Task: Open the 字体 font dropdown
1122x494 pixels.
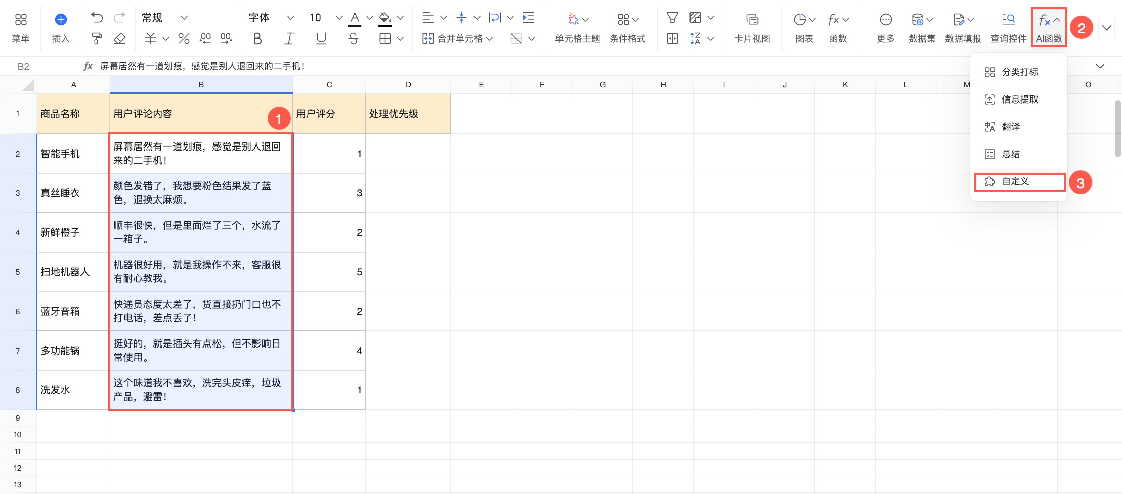Action: [271, 18]
